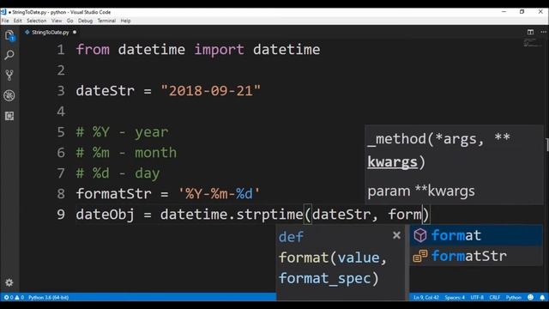This screenshot has height=309, width=549.
Task: Open the Extensions view in activity bar
Action: (9, 116)
